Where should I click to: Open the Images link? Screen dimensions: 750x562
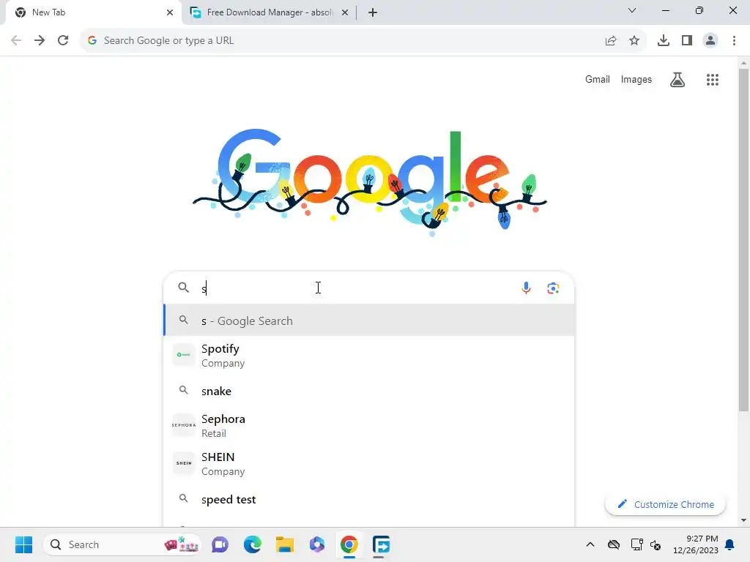tap(636, 79)
